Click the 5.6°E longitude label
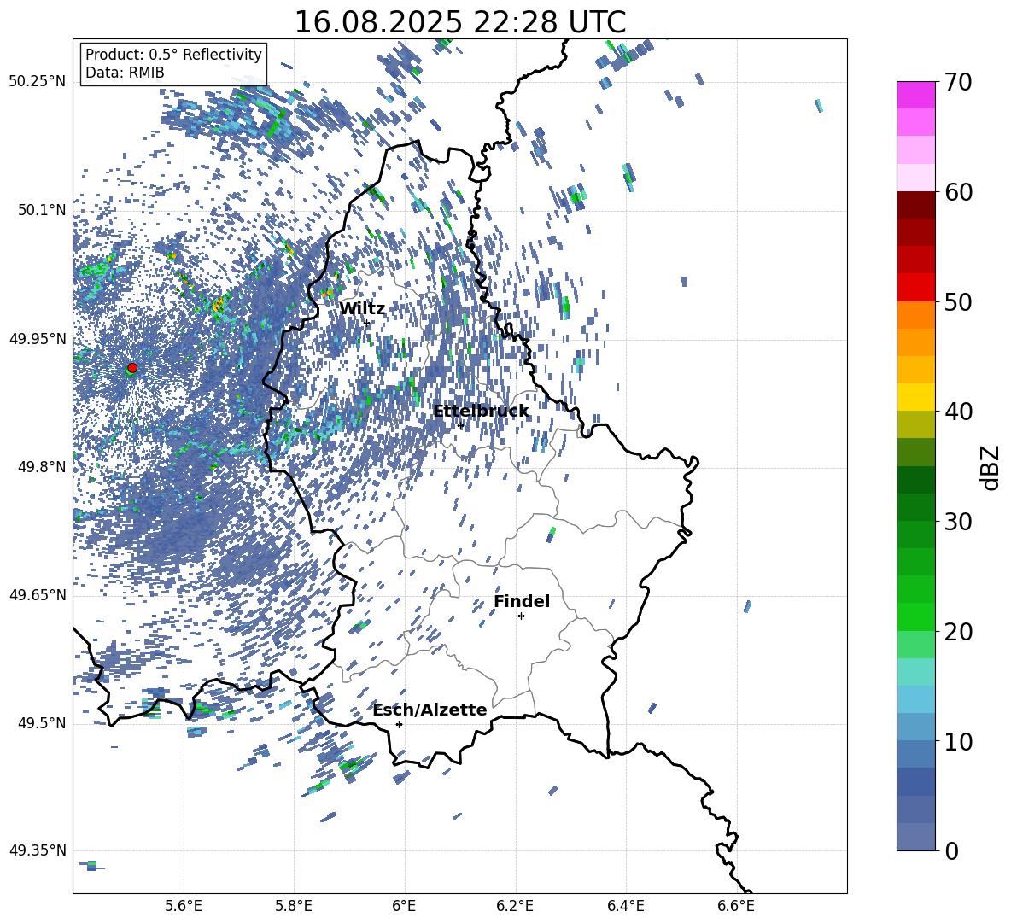Viewport: 1011px width, 923px height. point(183,906)
